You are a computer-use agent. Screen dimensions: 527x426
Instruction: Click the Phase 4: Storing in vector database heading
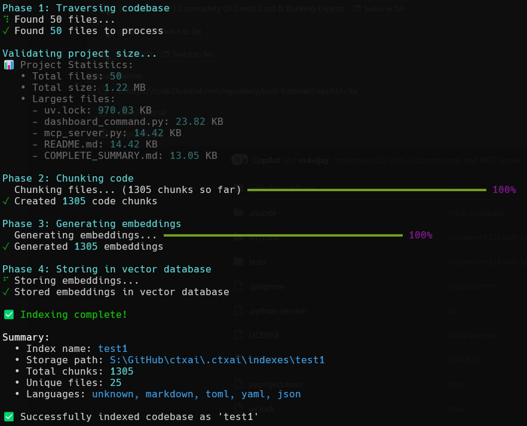pos(106,269)
